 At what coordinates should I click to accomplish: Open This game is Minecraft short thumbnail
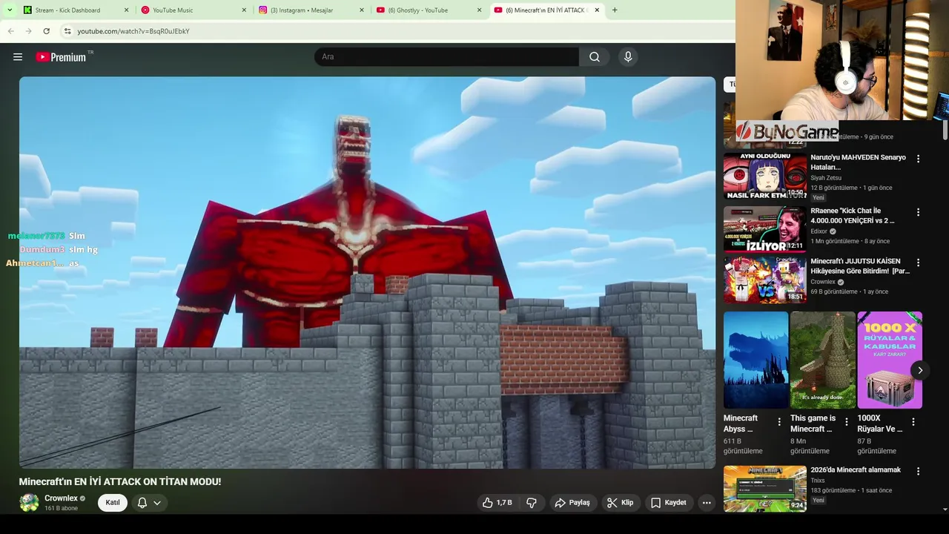822,360
